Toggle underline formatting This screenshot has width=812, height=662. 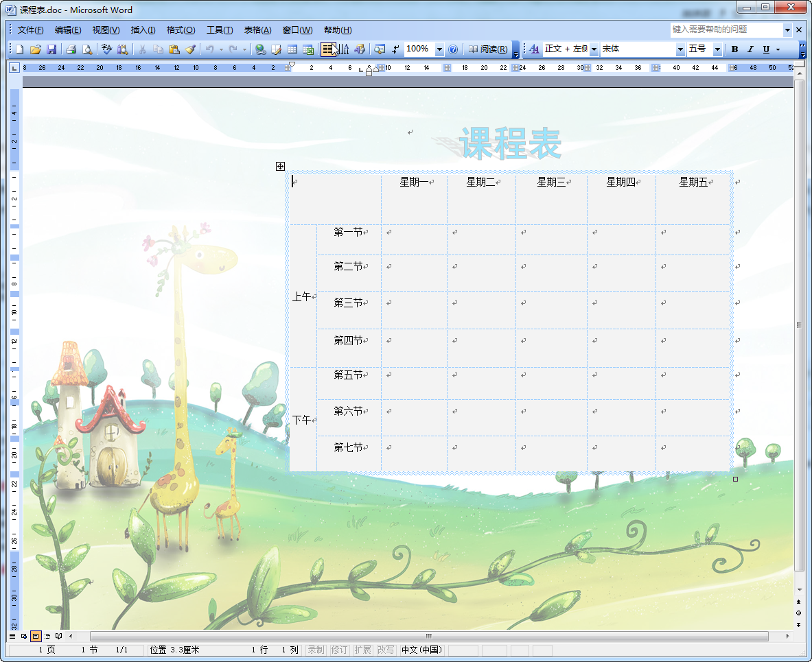coord(766,49)
